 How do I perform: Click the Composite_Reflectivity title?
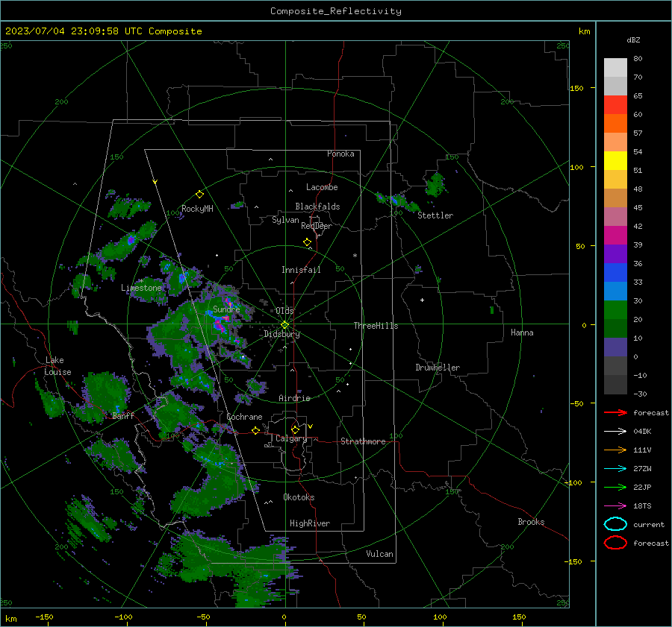tap(336, 11)
